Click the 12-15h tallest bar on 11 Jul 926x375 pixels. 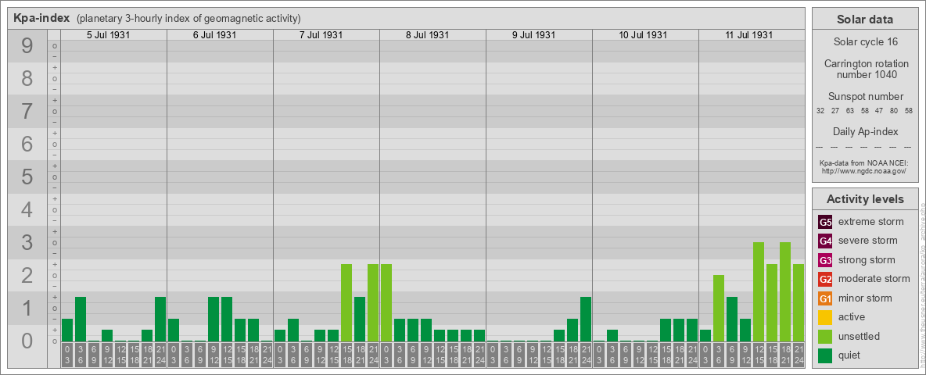759,292
